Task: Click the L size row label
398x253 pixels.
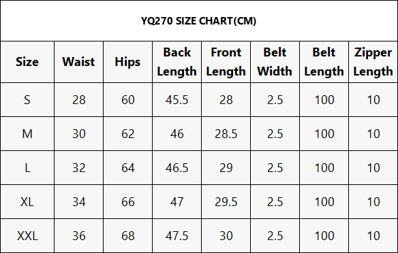Action: tap(27, 168)
